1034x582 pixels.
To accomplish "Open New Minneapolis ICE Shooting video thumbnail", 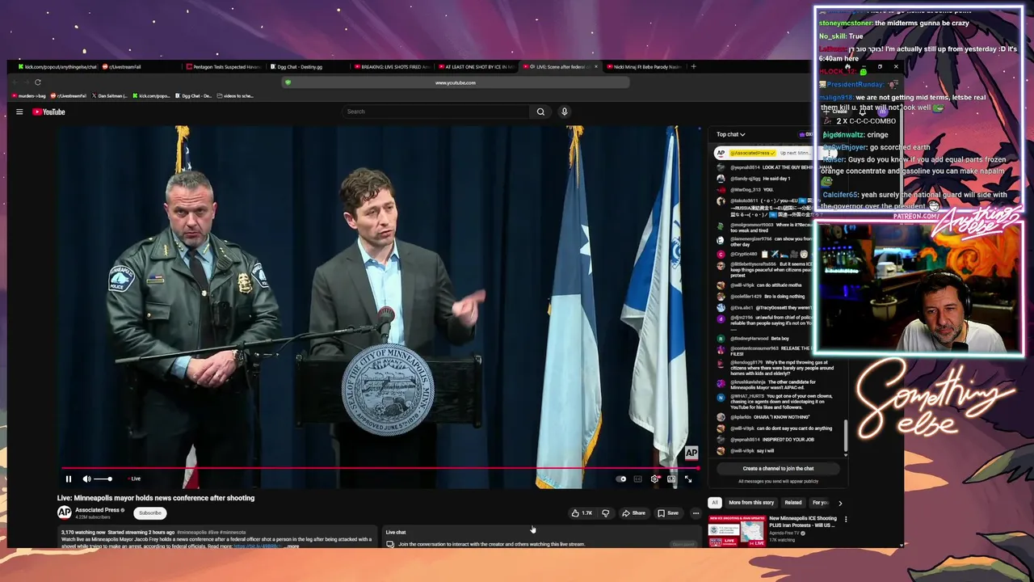I will pos(736,530).
